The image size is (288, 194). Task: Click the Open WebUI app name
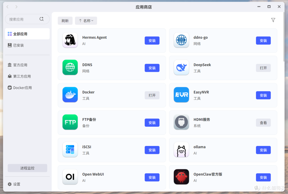(93, 174)
